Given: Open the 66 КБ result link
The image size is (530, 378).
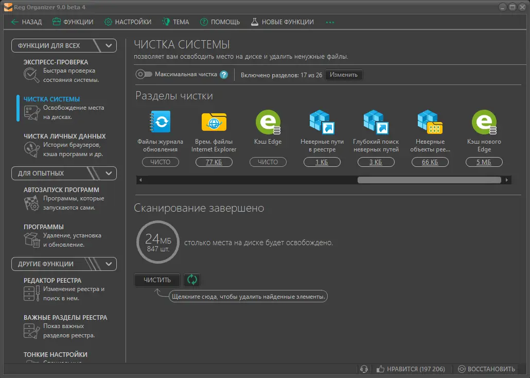Looking at the screenshot, I should (430, 162).
